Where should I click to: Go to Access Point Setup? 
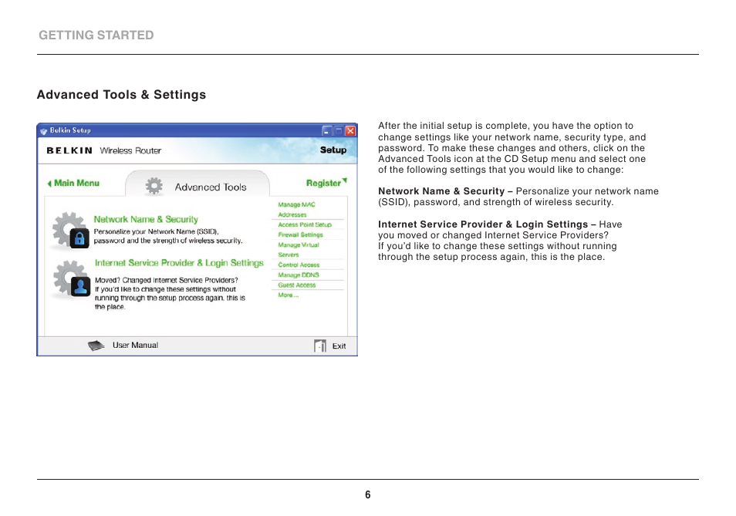[x=304, y=224]
